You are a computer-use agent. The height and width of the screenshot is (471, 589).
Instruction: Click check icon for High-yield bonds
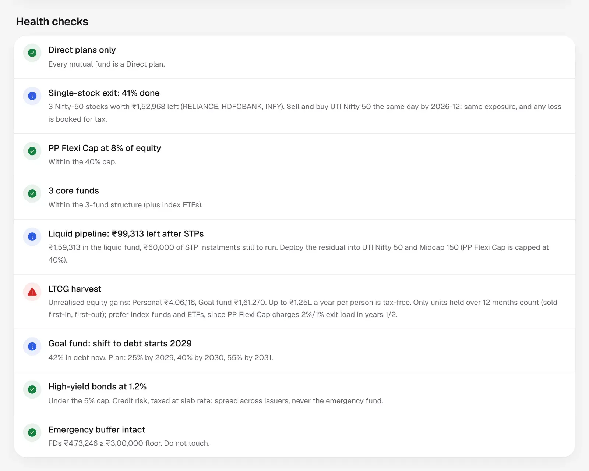(x=32, y=390)
